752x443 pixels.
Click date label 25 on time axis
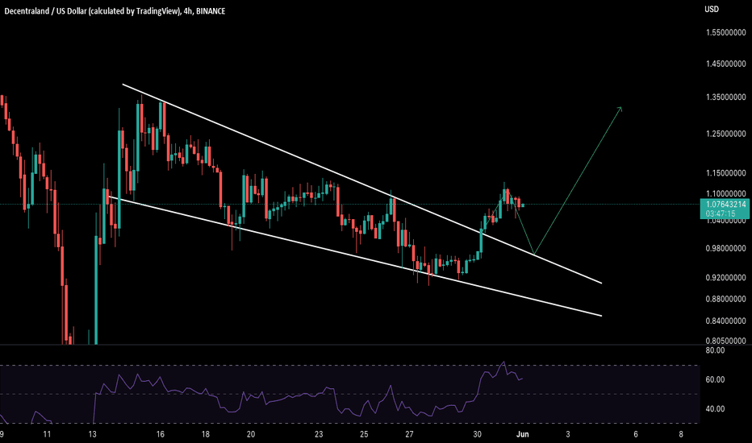click(364, 434)
